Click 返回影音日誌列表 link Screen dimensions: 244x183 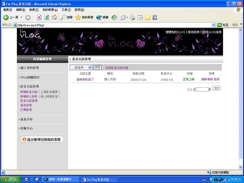tap(117, 68)
